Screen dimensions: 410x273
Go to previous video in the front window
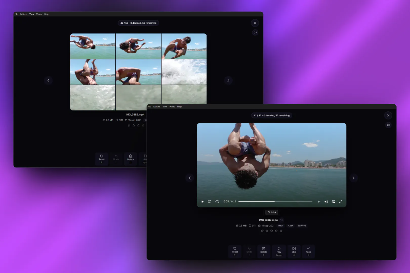(190, 178)
